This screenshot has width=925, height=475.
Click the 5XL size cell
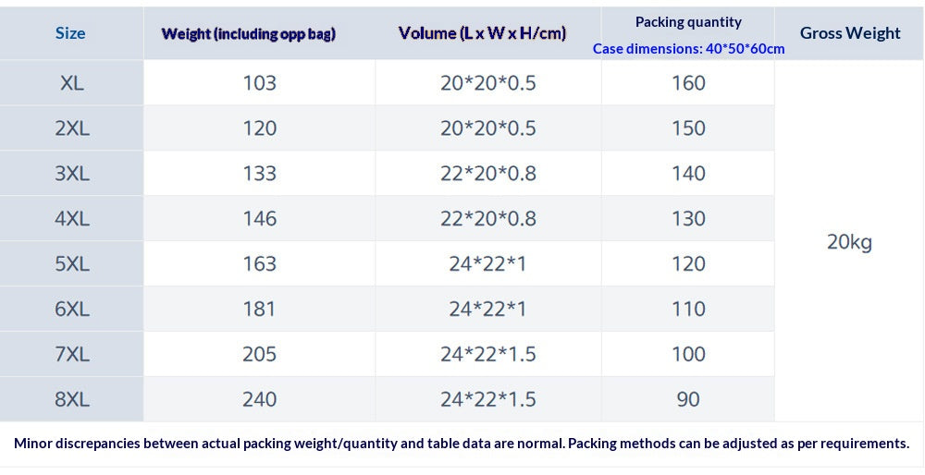click(72, 263)
